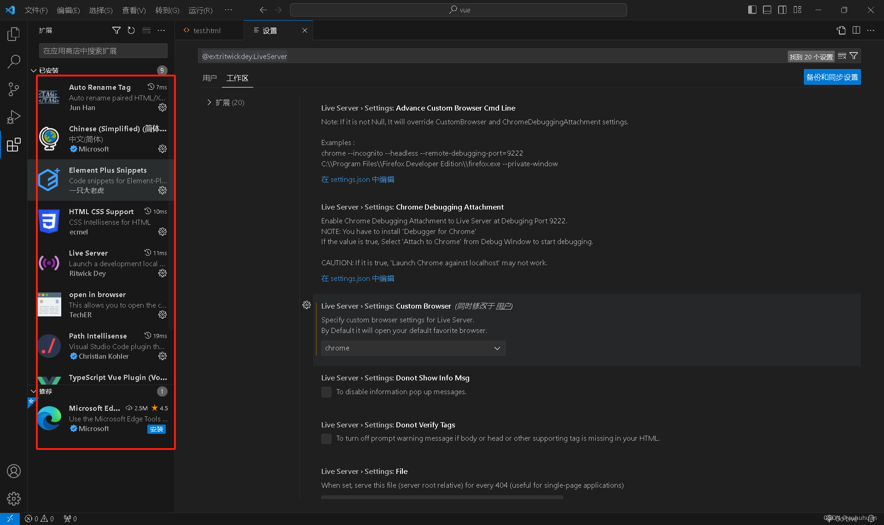Focus the extension marketplace search box
The width and height of the screenshot is (884, 525).
coord(103,51)
